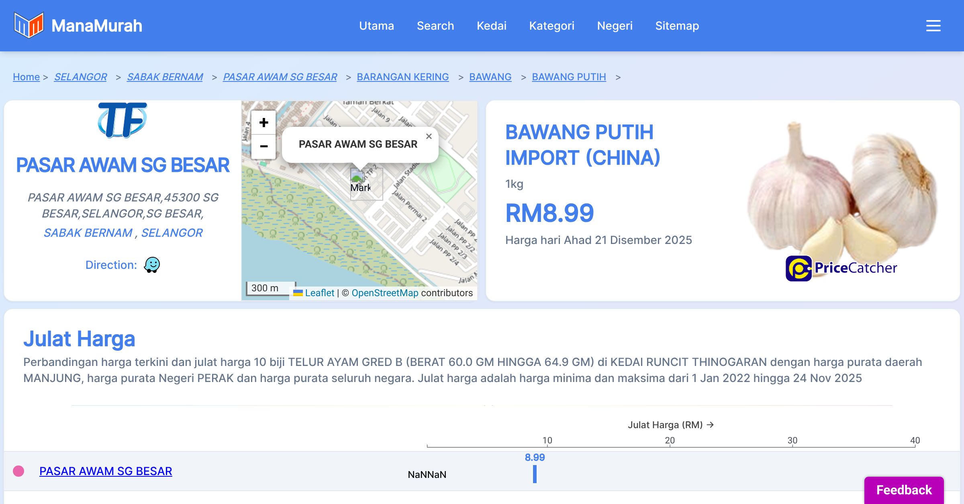Open the Utama menu item

point(376,26)
